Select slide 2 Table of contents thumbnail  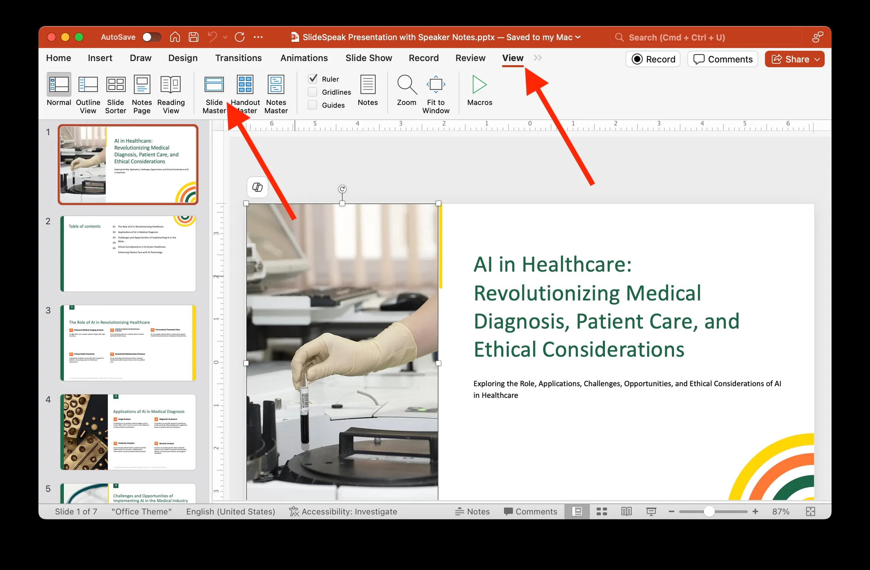coord(128,254)
